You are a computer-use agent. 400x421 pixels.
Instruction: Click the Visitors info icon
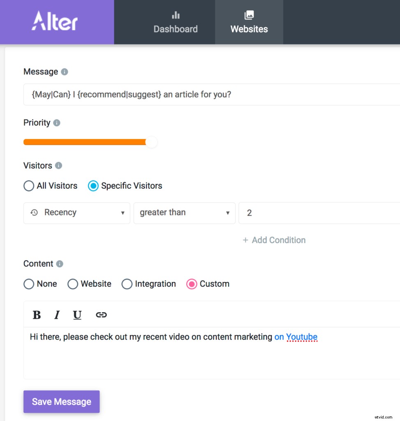click(59, 166)
